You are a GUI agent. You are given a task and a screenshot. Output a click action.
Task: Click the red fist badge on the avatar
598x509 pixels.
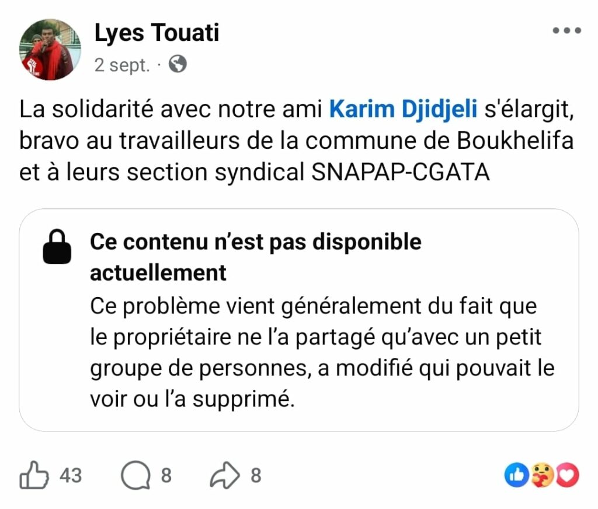coord(32,66)
